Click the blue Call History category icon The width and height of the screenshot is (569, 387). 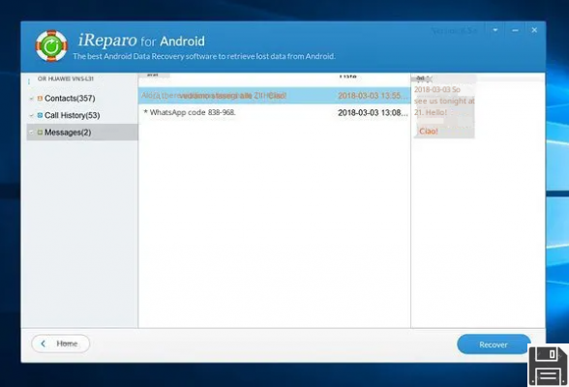40,115
